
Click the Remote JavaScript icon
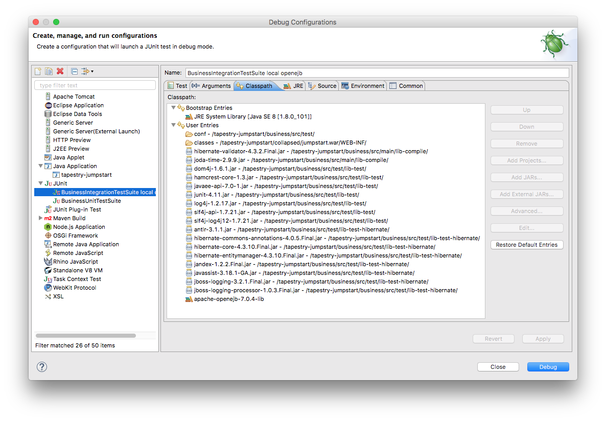click(x=48, y=253)
